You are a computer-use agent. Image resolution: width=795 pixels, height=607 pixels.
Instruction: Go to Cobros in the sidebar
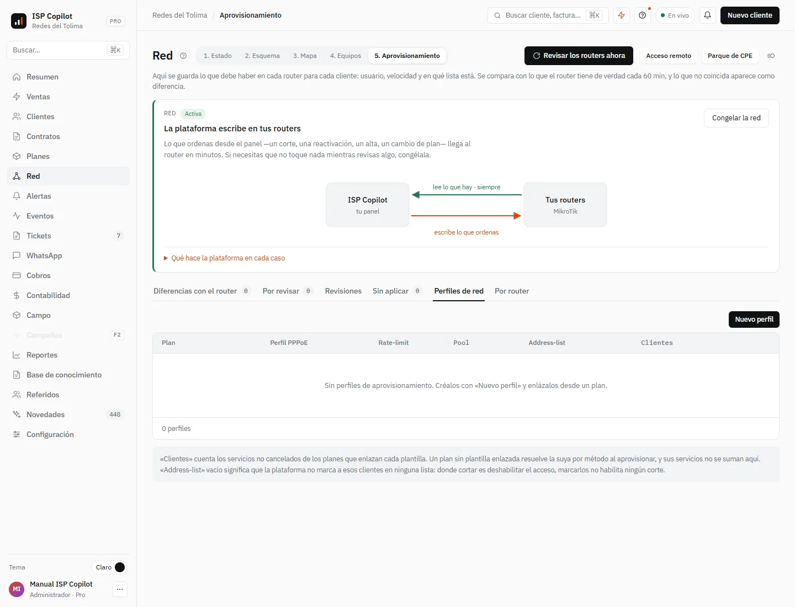(68, 275)
